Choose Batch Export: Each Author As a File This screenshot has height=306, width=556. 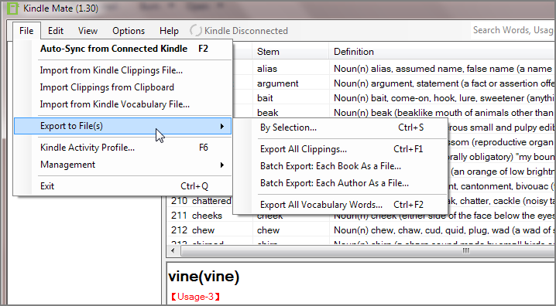coord(341,183)
